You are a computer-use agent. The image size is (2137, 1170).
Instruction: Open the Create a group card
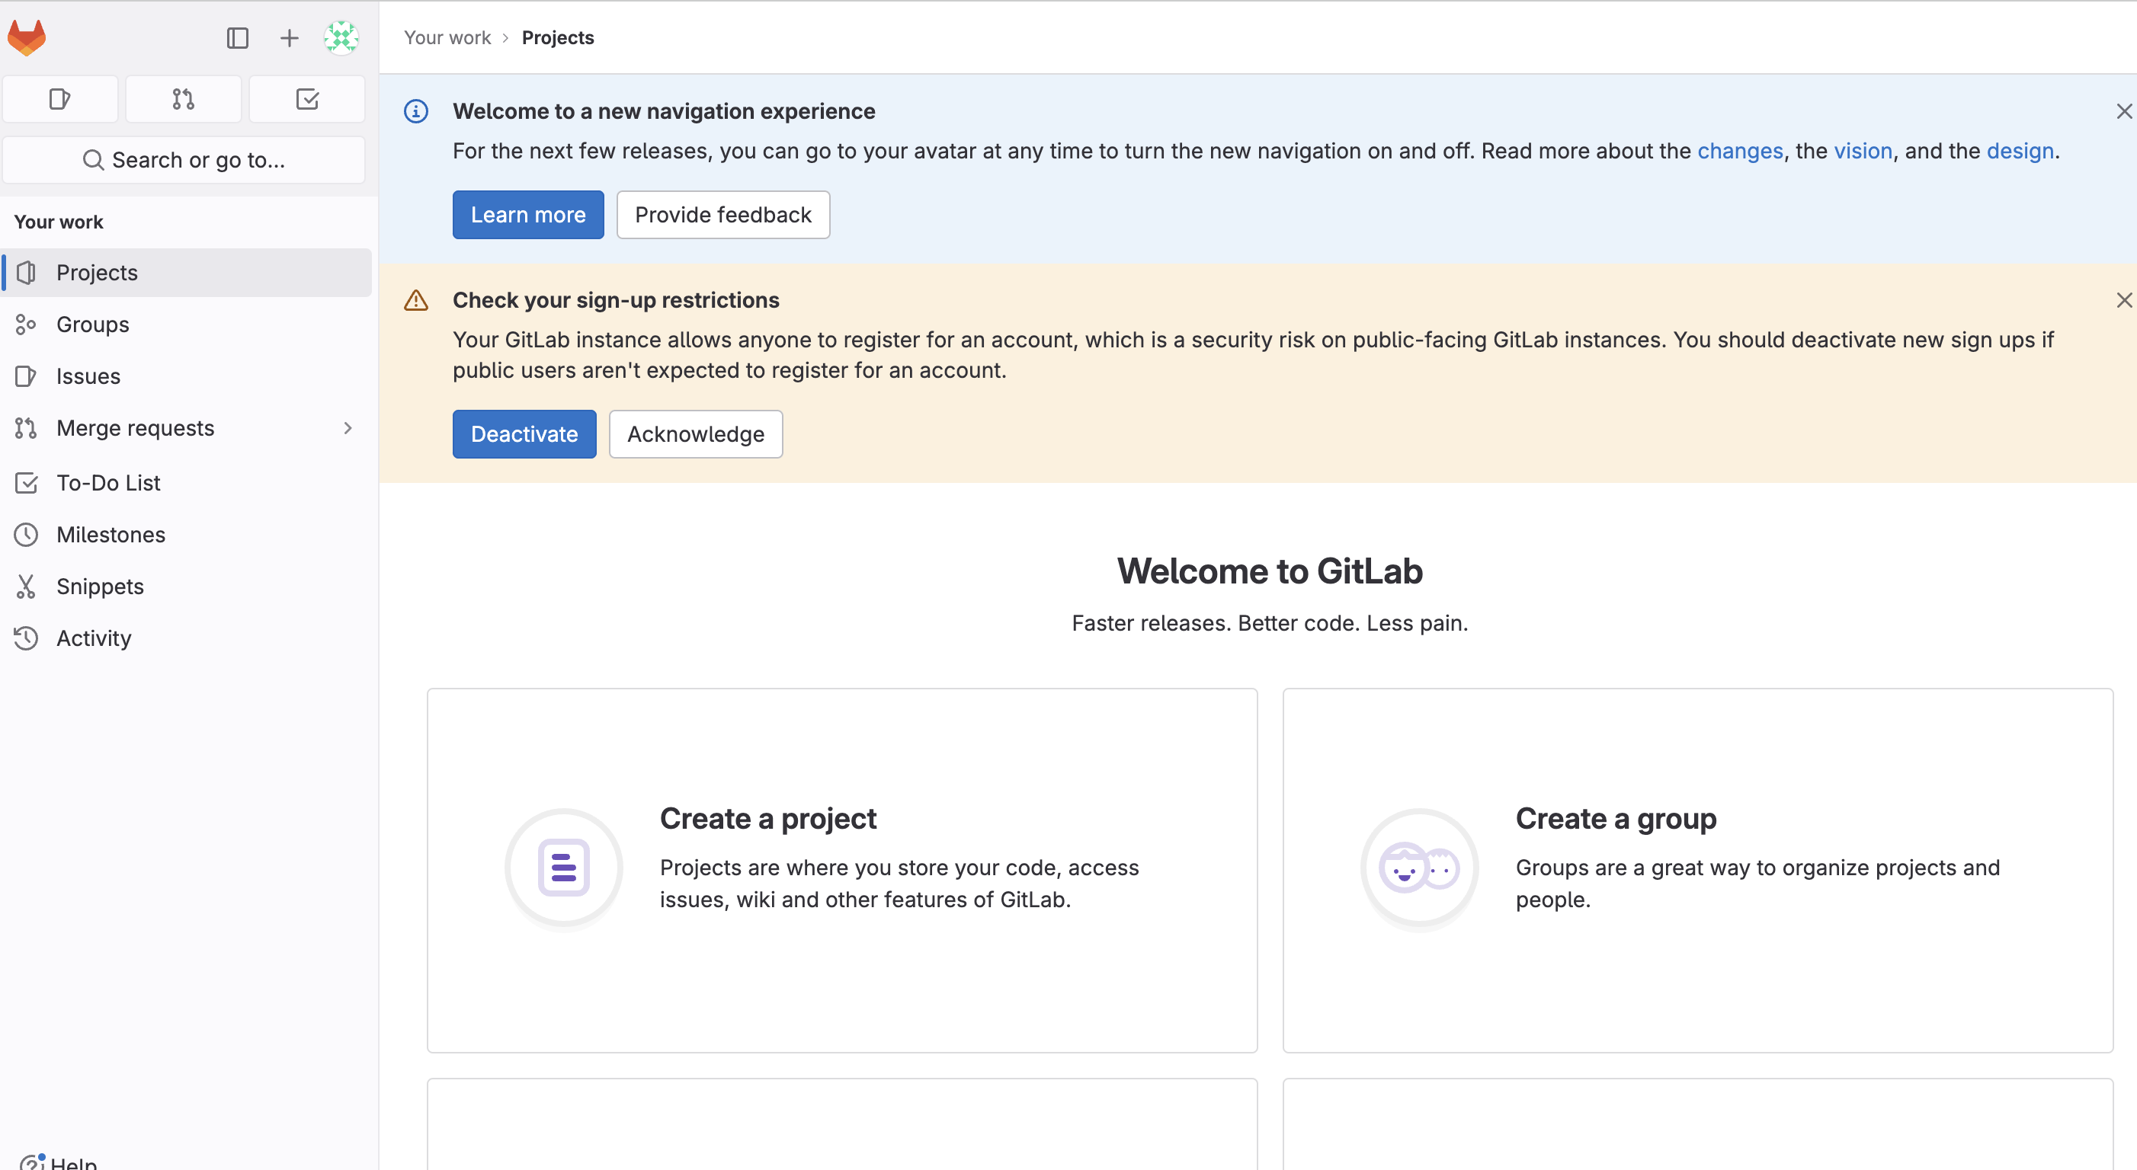tap(1697, 870)
